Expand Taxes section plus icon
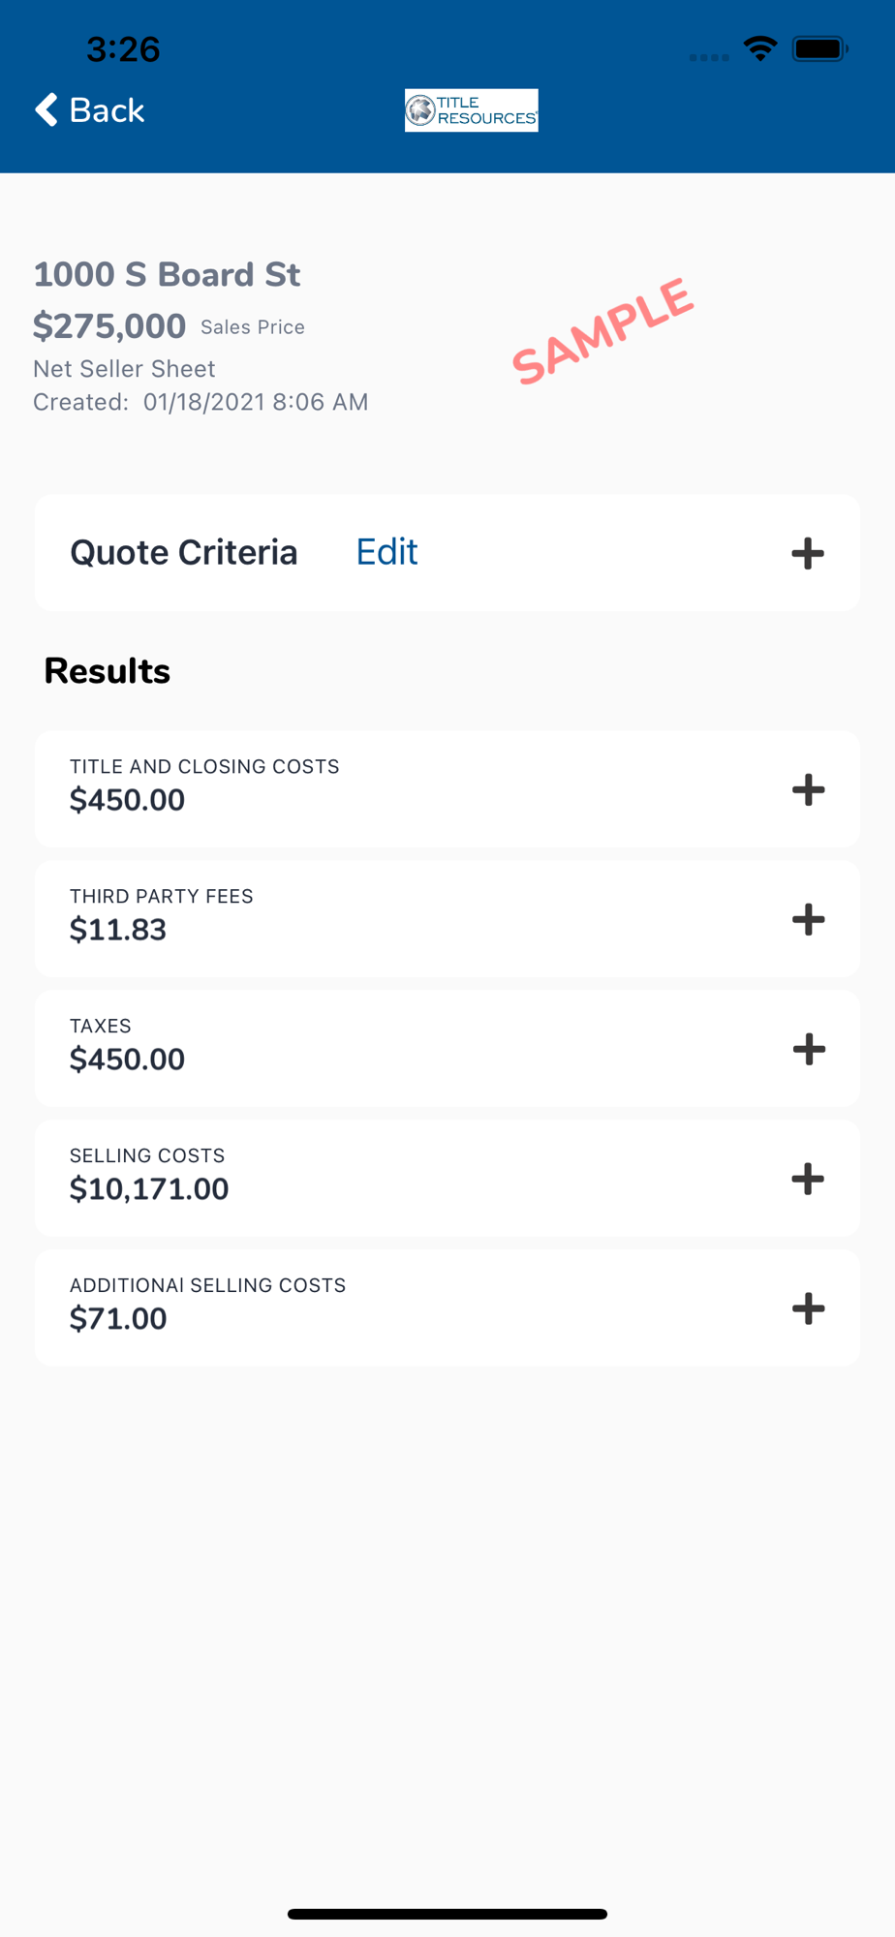Screen dimensions: 895x1937 point(808,1049)
